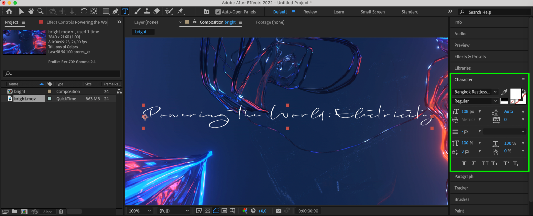Take a snapshot with the camera icon
The height and width of the screenshot is (216, 533).
[278, 211]
